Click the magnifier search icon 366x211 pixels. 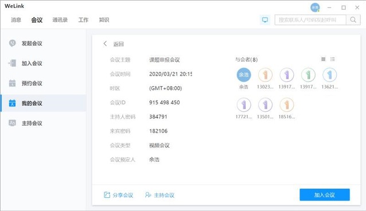[353, 20]
